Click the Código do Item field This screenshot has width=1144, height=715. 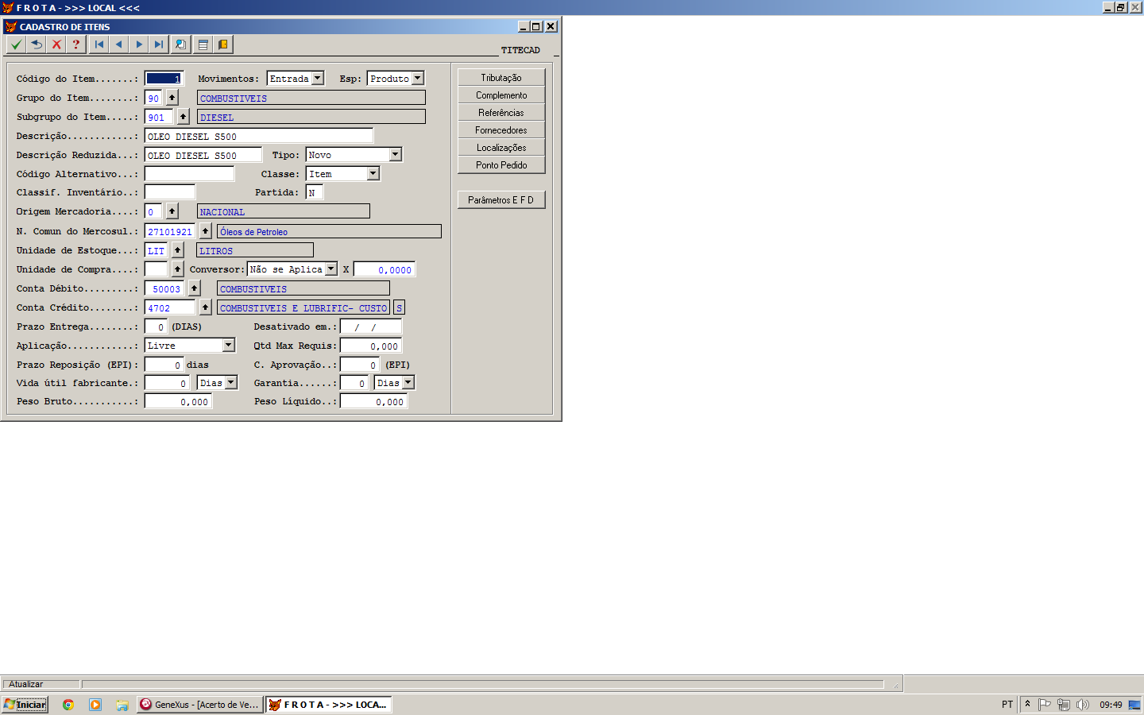point(164,79)
